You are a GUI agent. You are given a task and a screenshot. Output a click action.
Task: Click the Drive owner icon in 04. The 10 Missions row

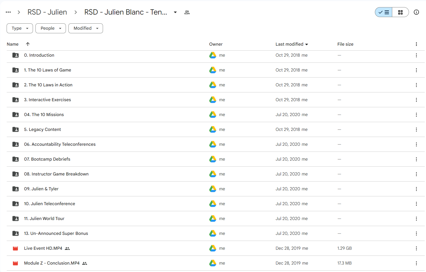tap(213, 115)
